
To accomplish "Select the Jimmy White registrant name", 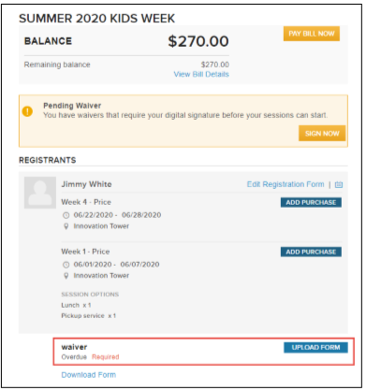I will [86, 184].
